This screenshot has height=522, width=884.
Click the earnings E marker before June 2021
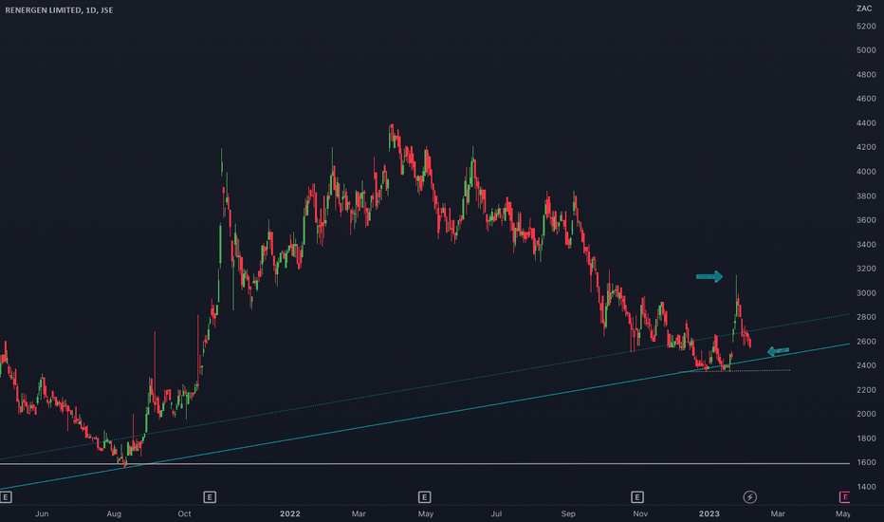click(5, 497)
